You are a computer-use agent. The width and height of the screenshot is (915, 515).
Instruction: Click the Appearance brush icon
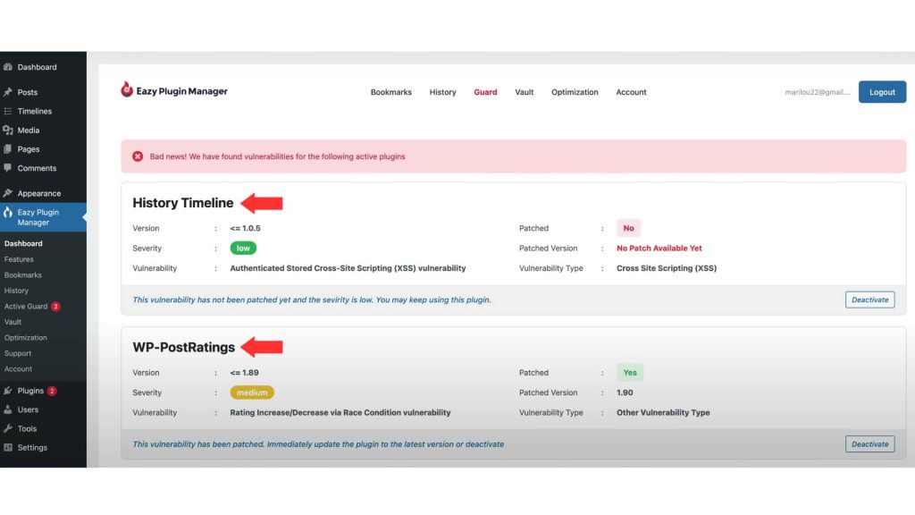7,193
